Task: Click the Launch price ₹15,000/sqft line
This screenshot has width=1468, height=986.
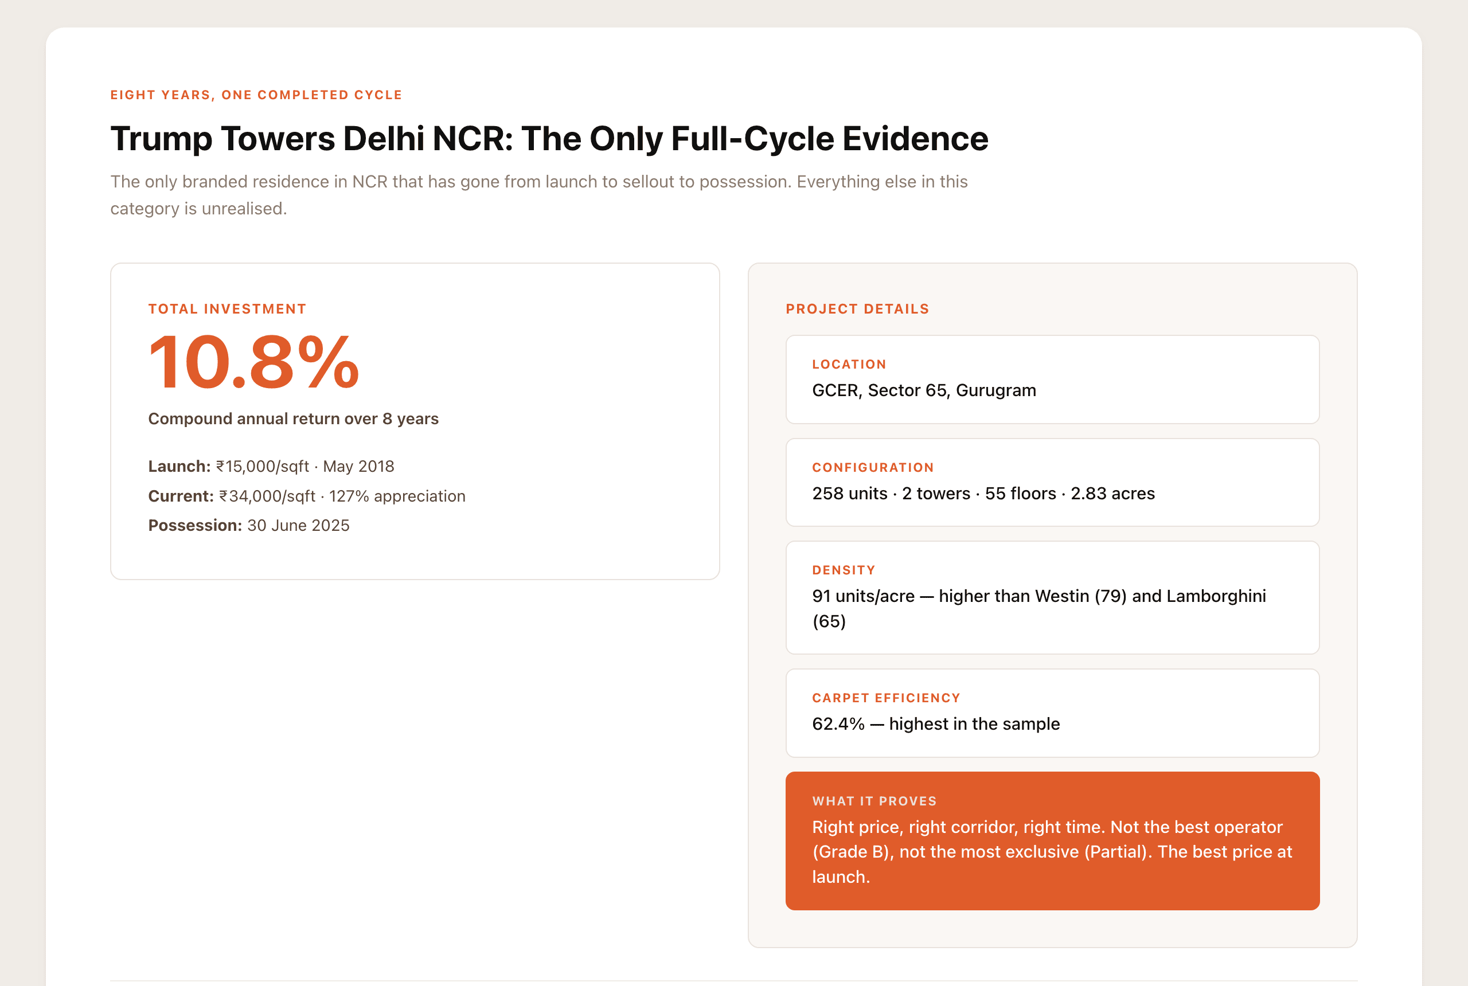Action: (x=271, y=466)
